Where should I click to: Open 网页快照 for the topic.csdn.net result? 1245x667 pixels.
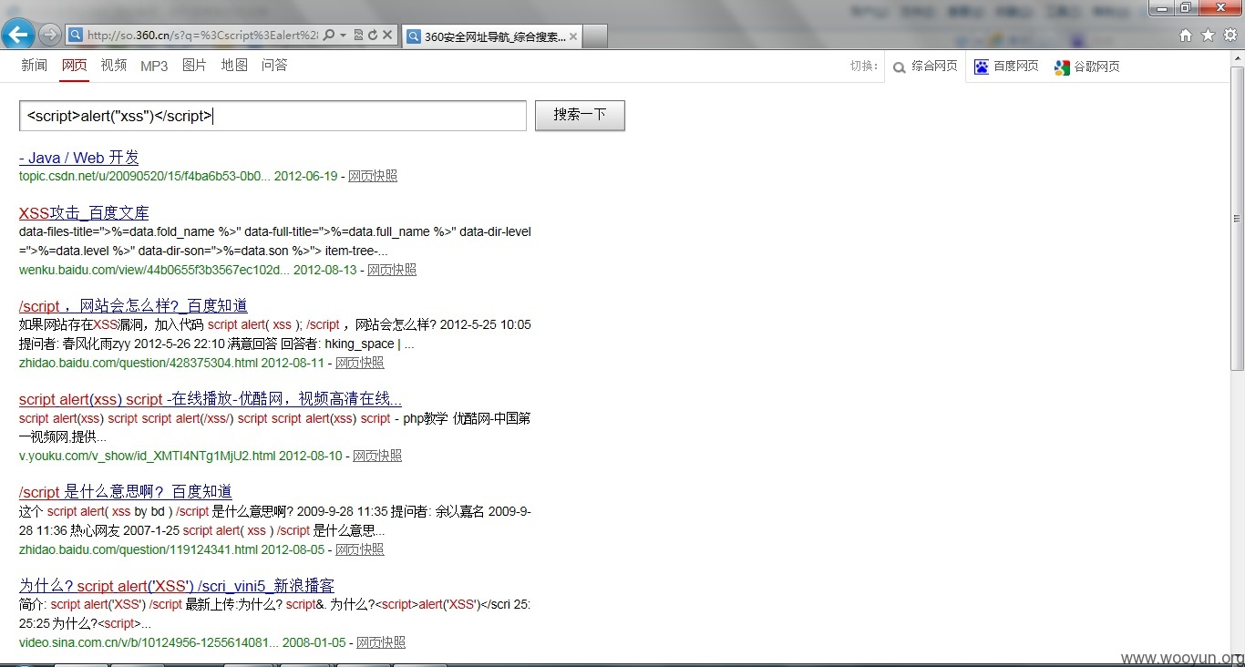coord(373,176)
